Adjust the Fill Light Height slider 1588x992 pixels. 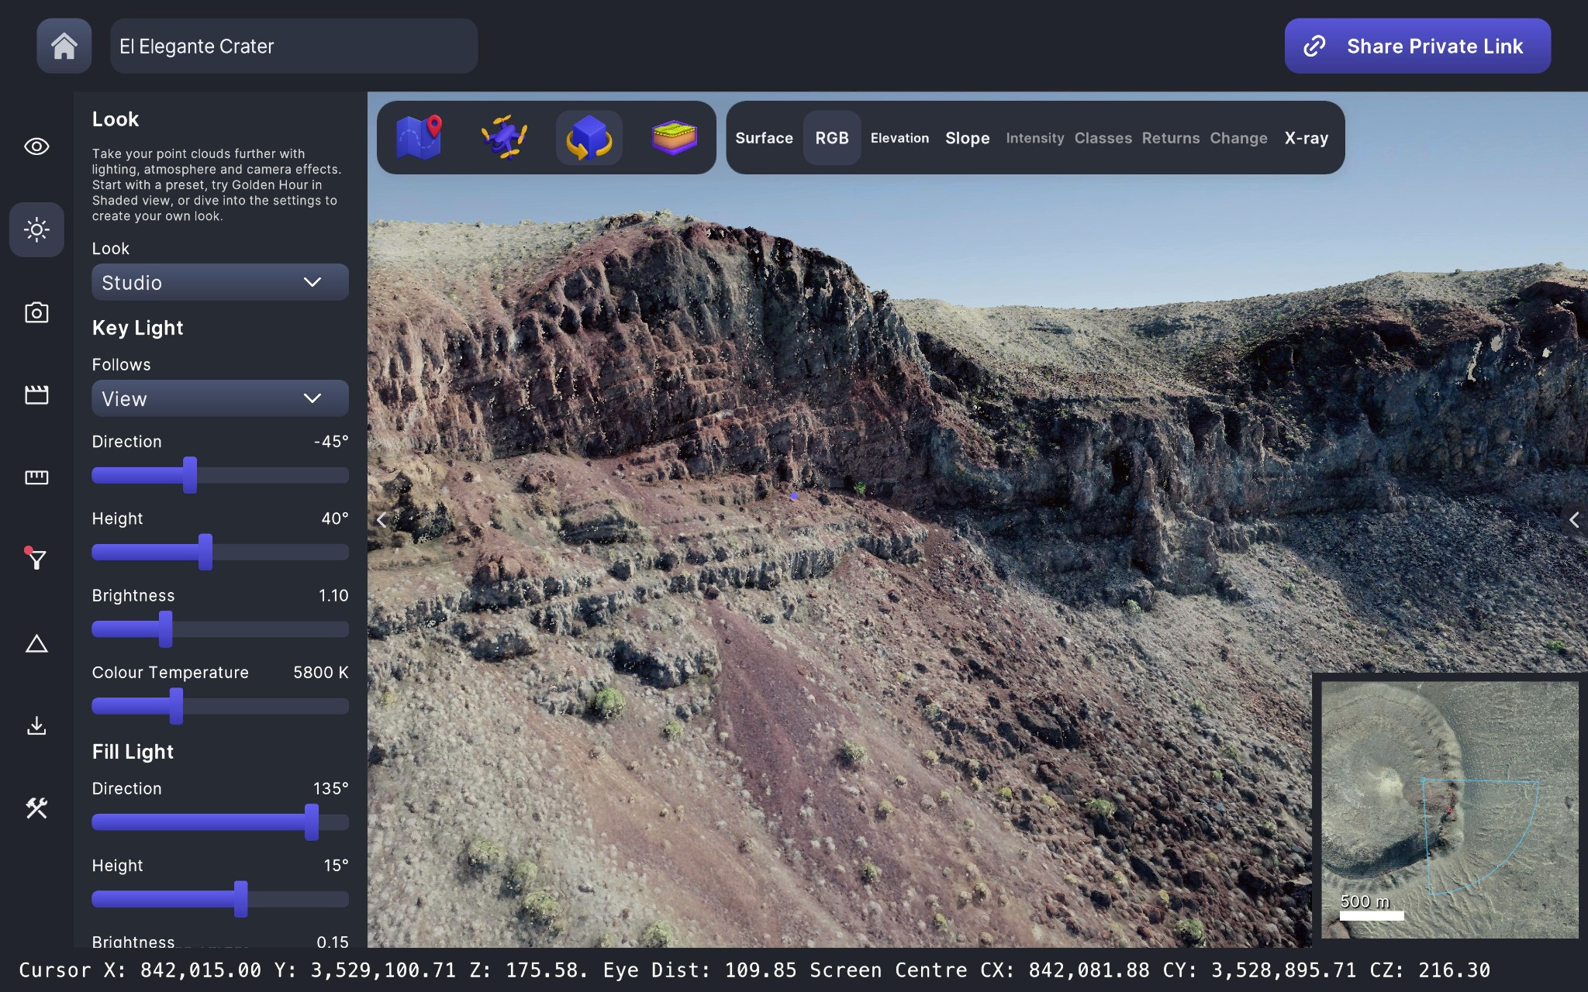pos(220,899)
